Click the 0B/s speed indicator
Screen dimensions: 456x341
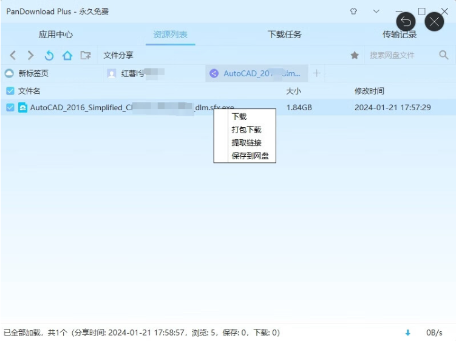(434, 333)
